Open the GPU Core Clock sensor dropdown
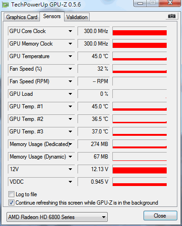 tap(70, 31)
